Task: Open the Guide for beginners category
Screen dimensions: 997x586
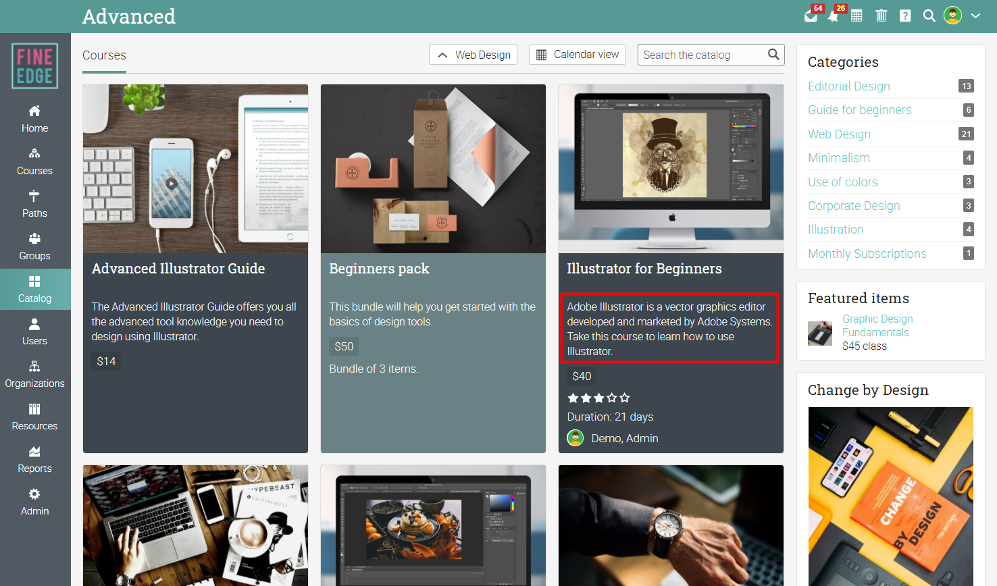Action: click(859, 110)
